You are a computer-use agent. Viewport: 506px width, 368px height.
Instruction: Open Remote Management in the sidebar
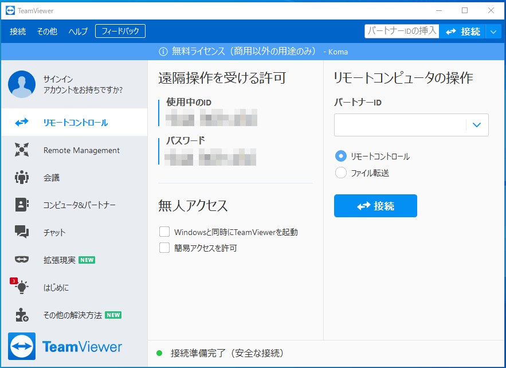point(74,150)
